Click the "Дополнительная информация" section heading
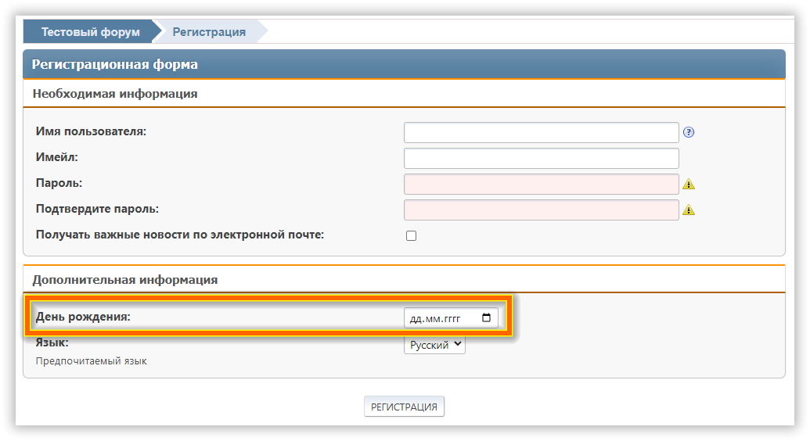The height and width of the screenshot is (441, 810). click(x=124, y=279)
